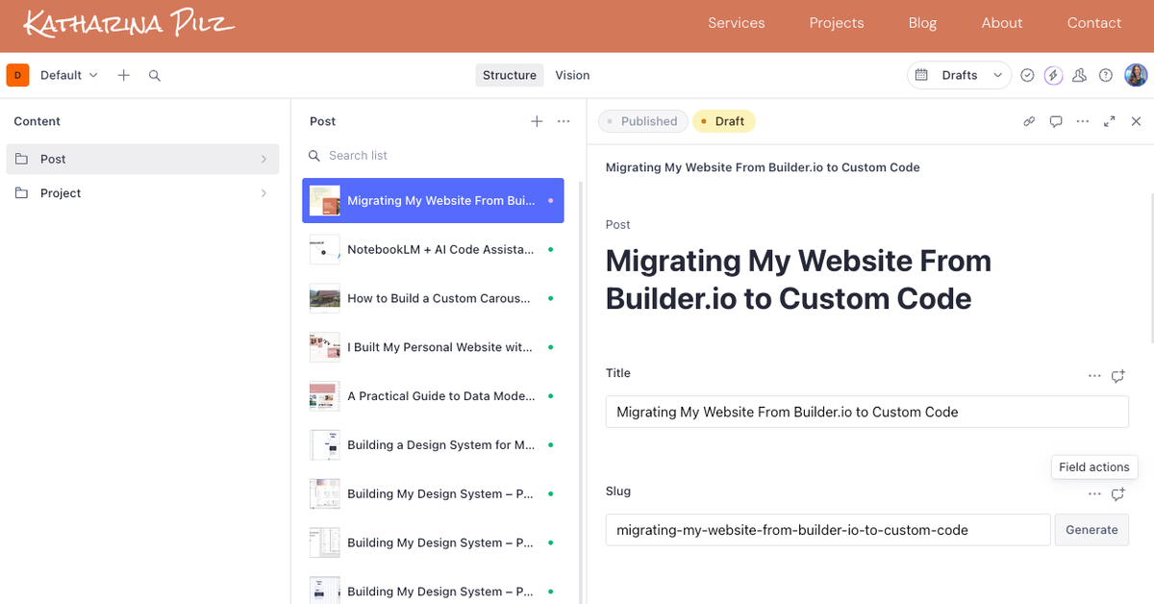Select 'Migrating My Website From Bui...' post
This screenshot has width=1154, height=604.
coord(433,200)
